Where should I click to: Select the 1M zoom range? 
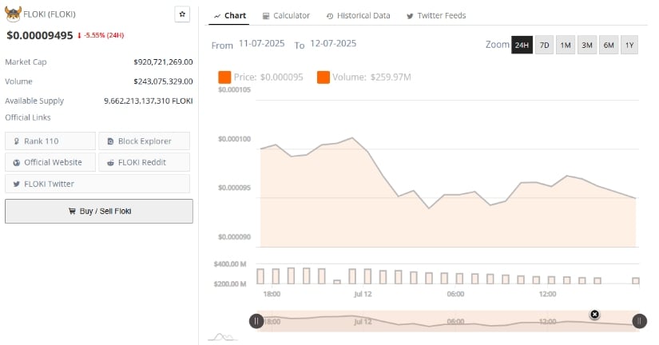coord(566,45)
